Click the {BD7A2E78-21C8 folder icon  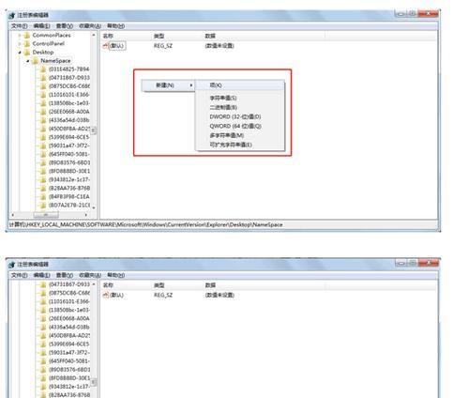click(x=43, y=206)
